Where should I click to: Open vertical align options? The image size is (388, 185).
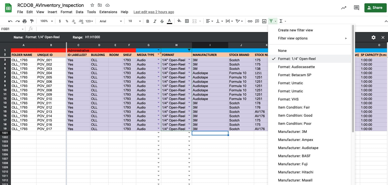(x=219, y=21)
